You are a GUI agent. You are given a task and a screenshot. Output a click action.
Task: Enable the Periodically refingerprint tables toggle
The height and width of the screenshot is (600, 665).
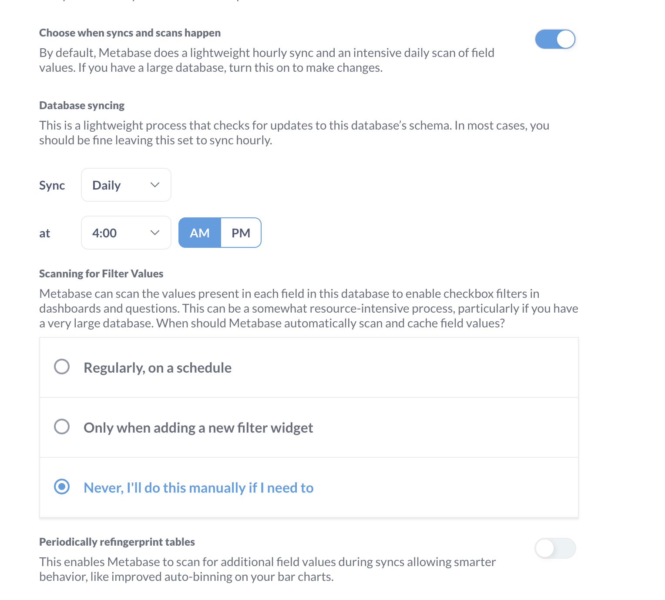click(x=555, y=548)
